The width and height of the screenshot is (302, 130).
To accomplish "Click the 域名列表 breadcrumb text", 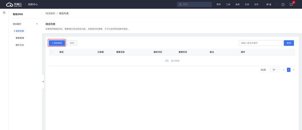I will pos(64,13).
